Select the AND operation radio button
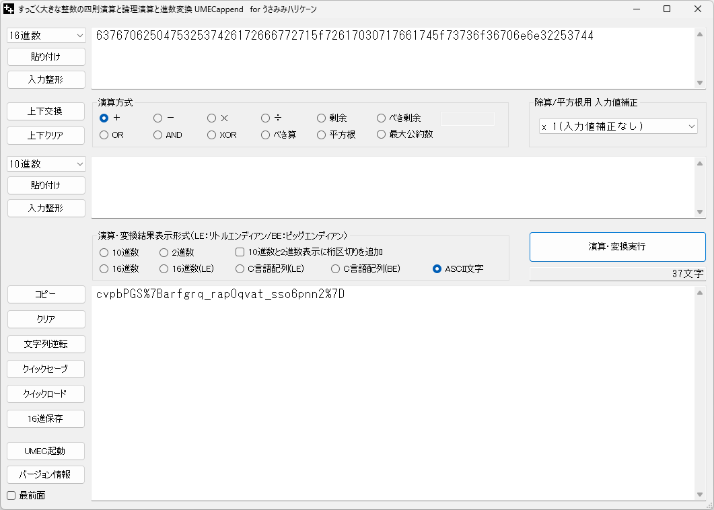This screenshot has width=714, height=510. (158, 135)
